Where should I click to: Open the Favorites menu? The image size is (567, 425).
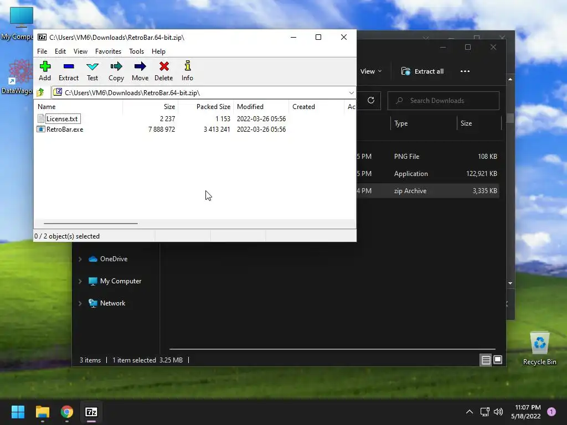point(108,51)
